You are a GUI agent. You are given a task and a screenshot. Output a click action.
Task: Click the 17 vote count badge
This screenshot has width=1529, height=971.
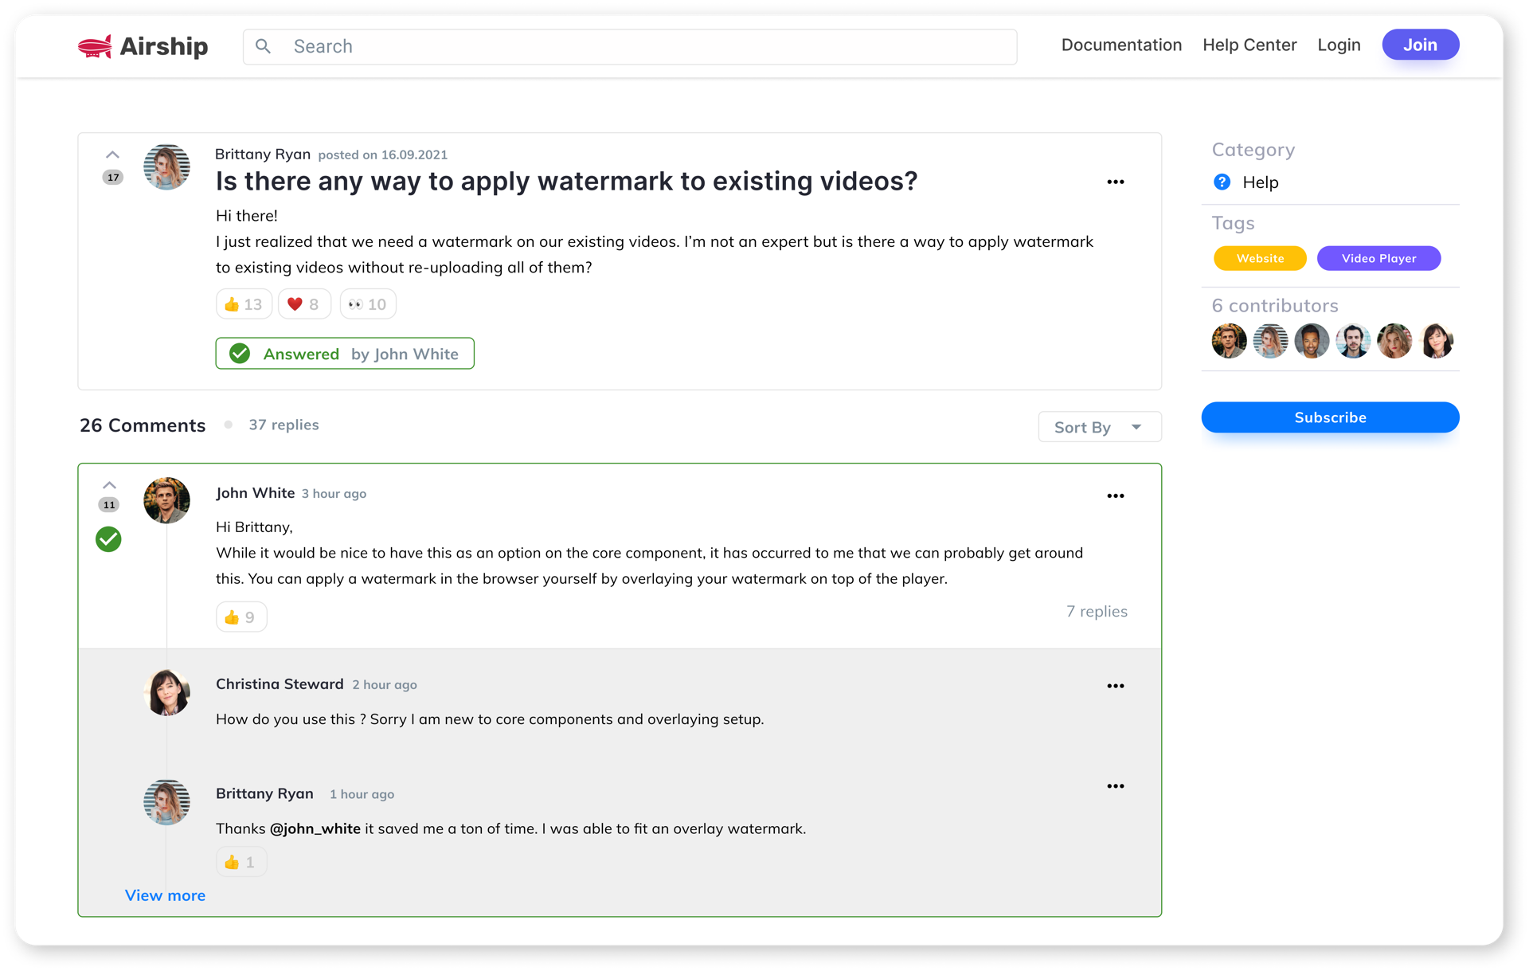pyautogui.click(x=113, y=178)
